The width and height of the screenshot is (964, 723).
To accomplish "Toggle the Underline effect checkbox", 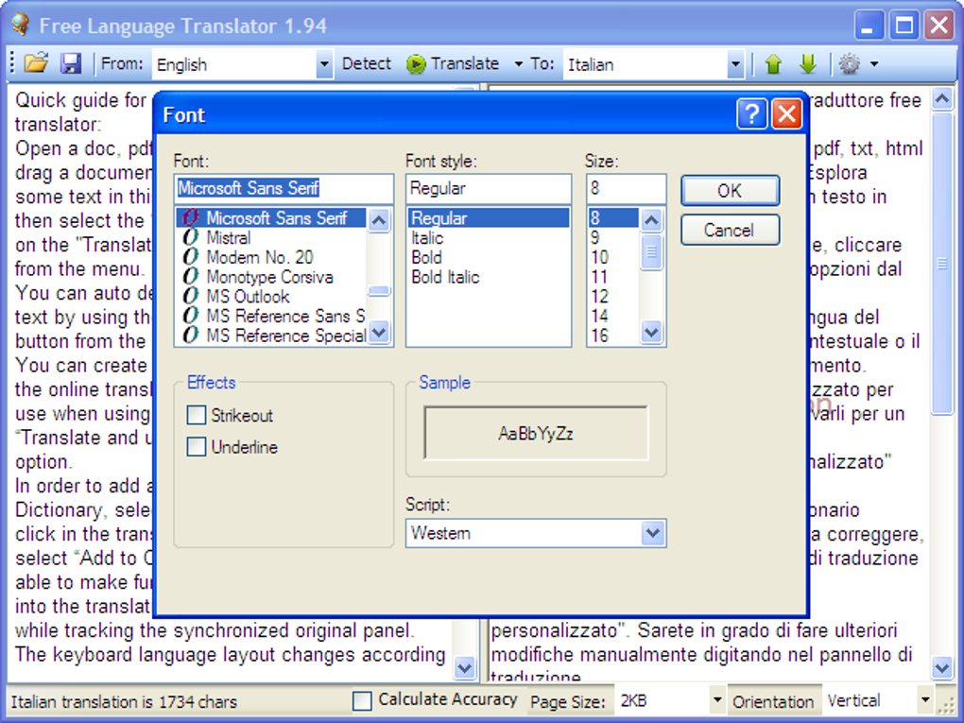I will (197, 447).
